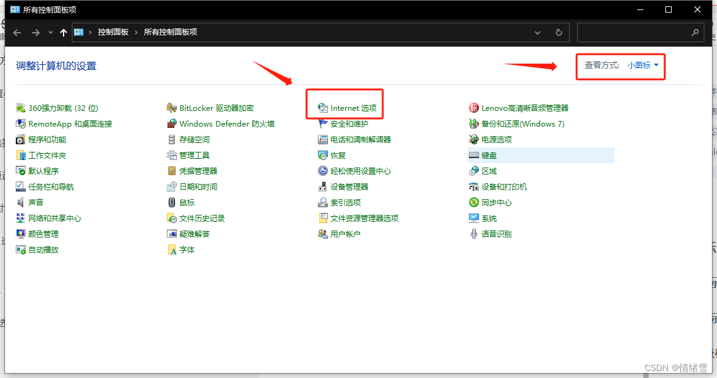Open the 颜色管理 icon
Image resolution: width=717 pixels, height=378 pixels.
point(21,234)
